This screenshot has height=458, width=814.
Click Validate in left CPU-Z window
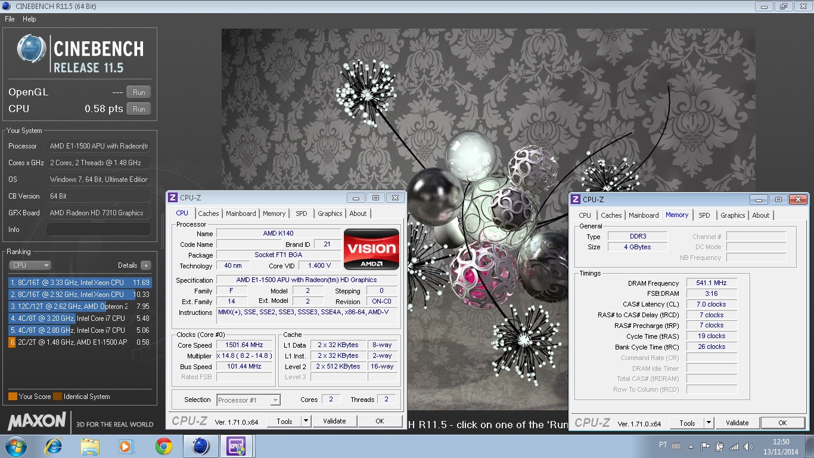(x=334, y=421)
